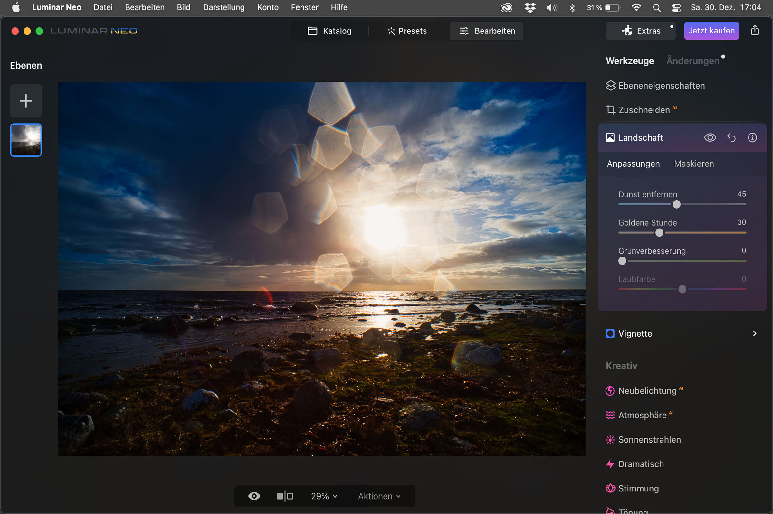Open the Aktionen dropdown menu
Screen dimensions: 773x514
379,496
